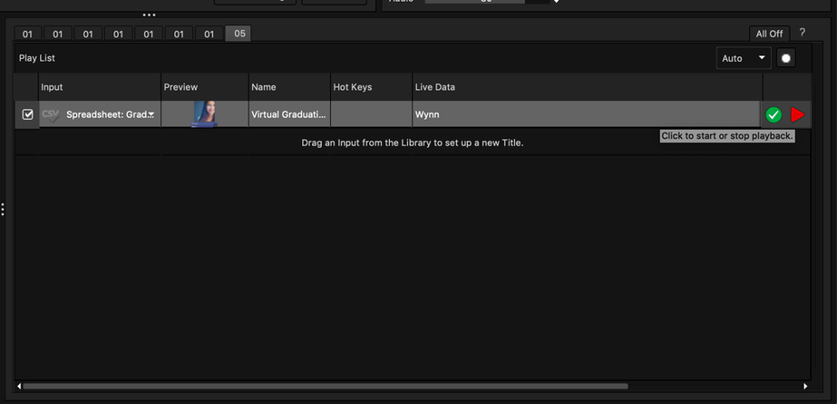The image size is (837, 404).
Task: Click the Preview column header
Action: pos(205,87)
